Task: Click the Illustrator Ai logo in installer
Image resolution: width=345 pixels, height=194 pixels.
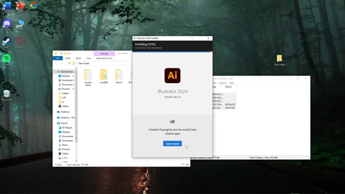Action: [172, 76]
